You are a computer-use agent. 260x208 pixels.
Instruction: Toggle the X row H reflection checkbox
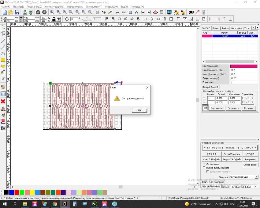click(x=243, y=98)
